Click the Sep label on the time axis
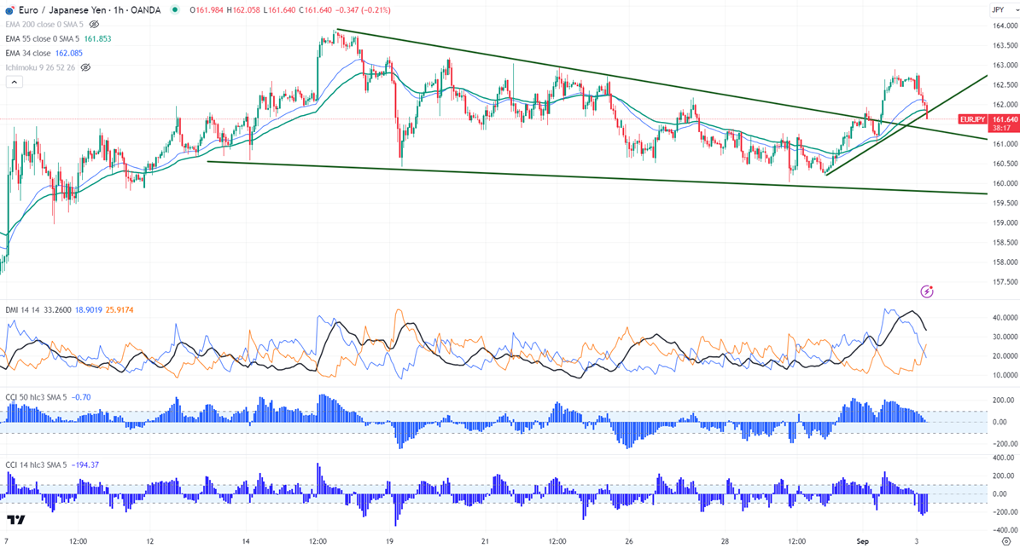 [863, 541]
